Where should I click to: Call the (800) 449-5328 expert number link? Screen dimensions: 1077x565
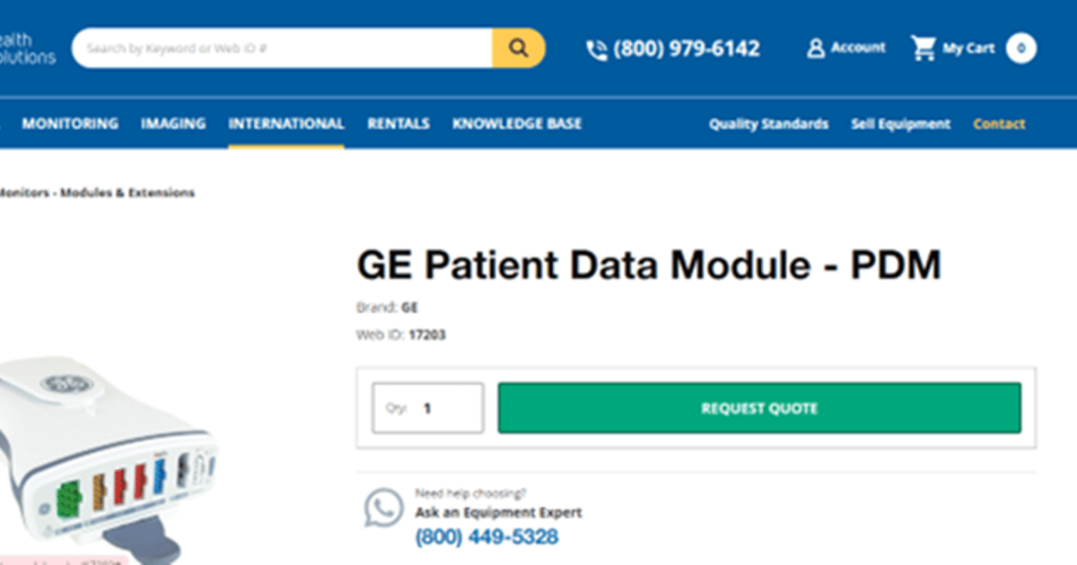click(487, 535)
